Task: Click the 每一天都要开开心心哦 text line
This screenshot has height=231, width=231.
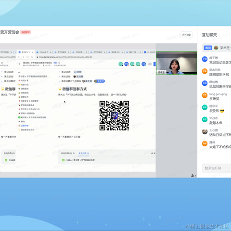Action: (70, 137)
